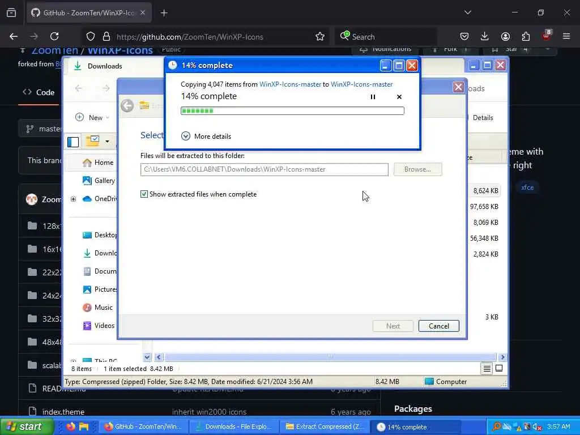This screenshot has width=580, height=435.
Task: Open index.theme file on GitHub
Action: click(x=63, y=412)
